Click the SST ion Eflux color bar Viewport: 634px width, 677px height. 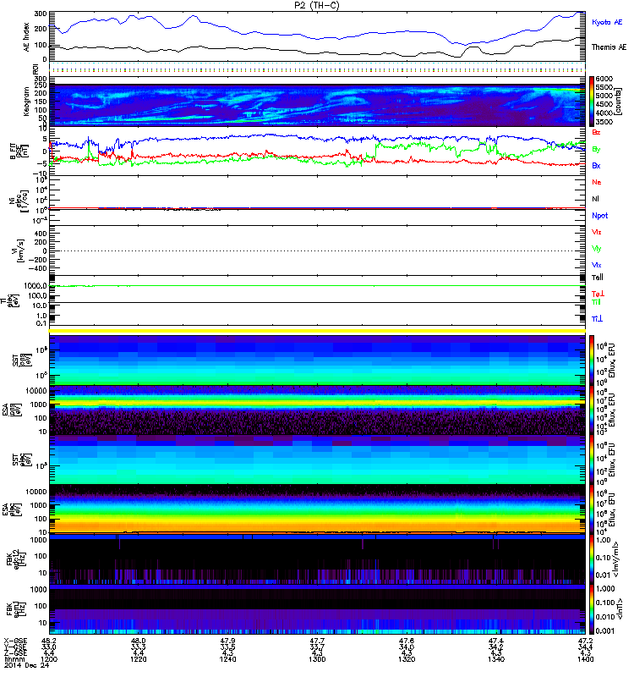point(592,360)
